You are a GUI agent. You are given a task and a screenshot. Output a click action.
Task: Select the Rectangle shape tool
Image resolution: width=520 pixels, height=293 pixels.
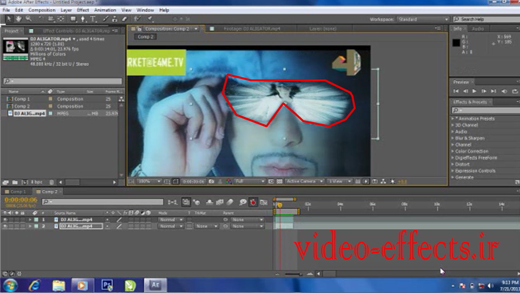click(73, 19)
